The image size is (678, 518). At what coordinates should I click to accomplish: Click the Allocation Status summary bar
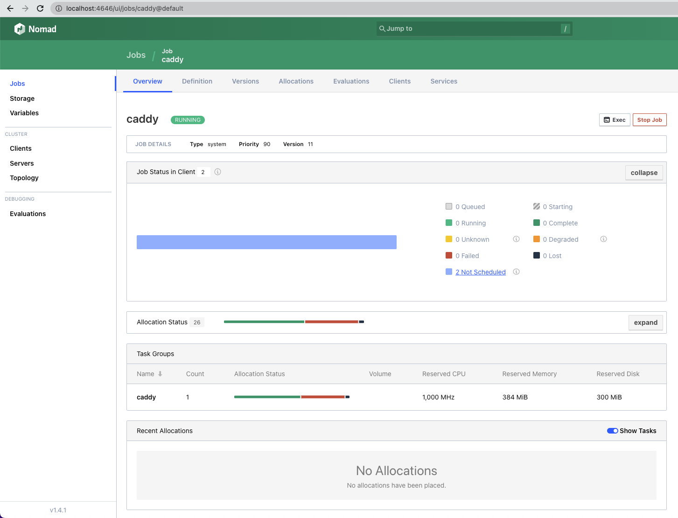pyautogui.click(x=294, y=322)
